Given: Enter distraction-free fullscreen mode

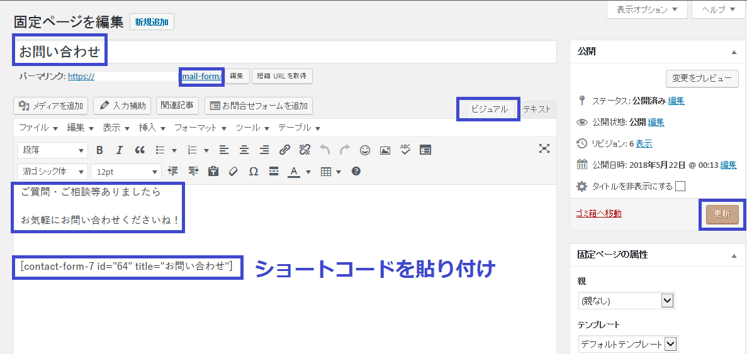Looking at the screenshot, I should click(x=544, y=148).
